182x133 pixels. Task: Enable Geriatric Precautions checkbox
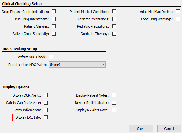pos(114,19)
